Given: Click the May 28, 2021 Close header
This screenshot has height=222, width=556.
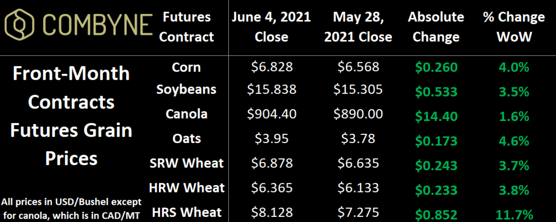Looking at the screenshot, I should 358,27.
